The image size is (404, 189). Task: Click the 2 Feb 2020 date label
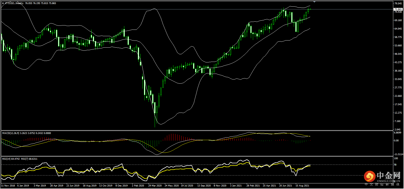(138, 186)
